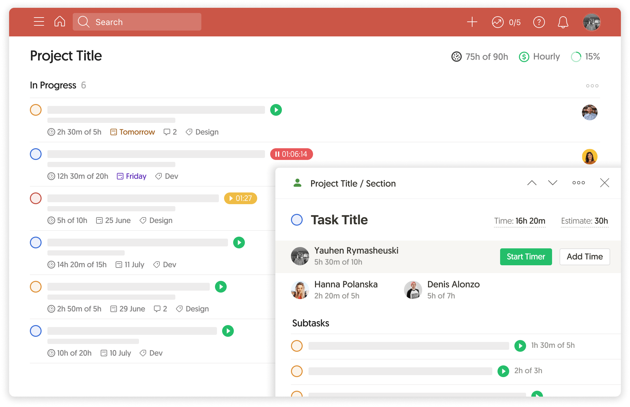Open the hamburger navigation menu
This screenshot has height=407, width=630.
[x=39, y=21]
